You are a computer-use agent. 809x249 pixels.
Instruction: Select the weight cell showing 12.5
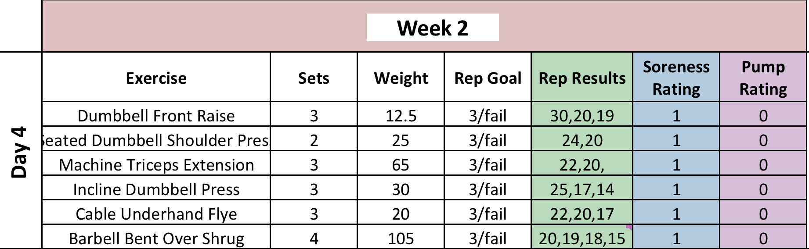tap(401, 116)
